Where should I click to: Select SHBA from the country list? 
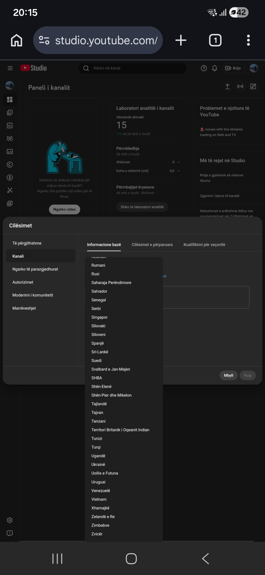pos(97,378)
